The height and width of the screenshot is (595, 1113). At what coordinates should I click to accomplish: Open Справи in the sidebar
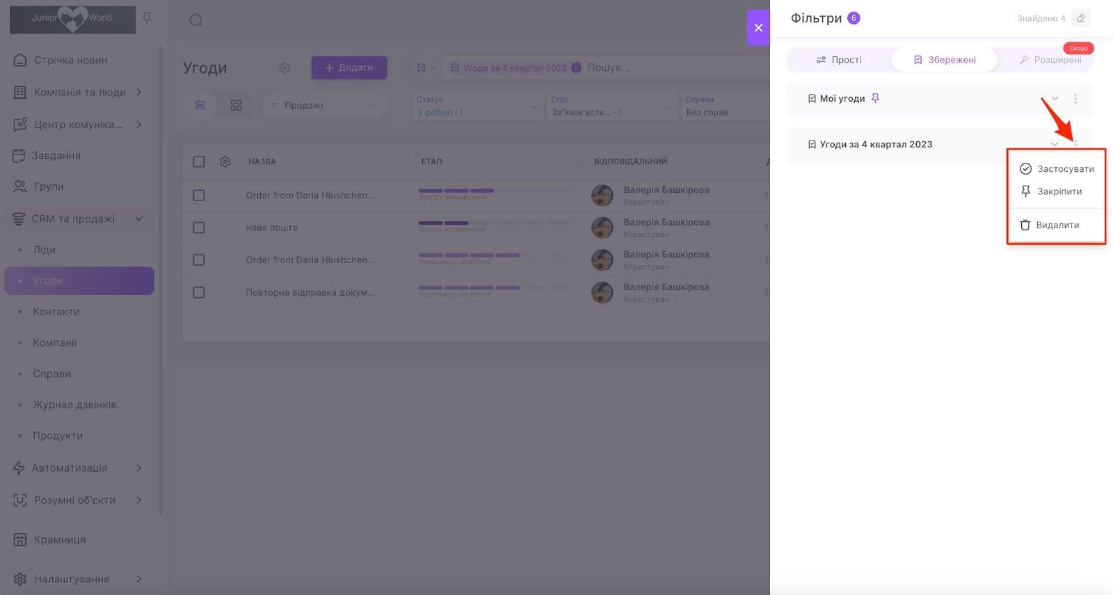(52, 374)
